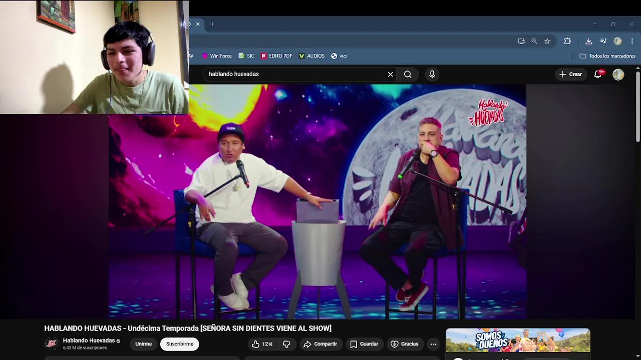Click the Guardar save button
Screen dimensions: 641x360
tap(364, 344)
